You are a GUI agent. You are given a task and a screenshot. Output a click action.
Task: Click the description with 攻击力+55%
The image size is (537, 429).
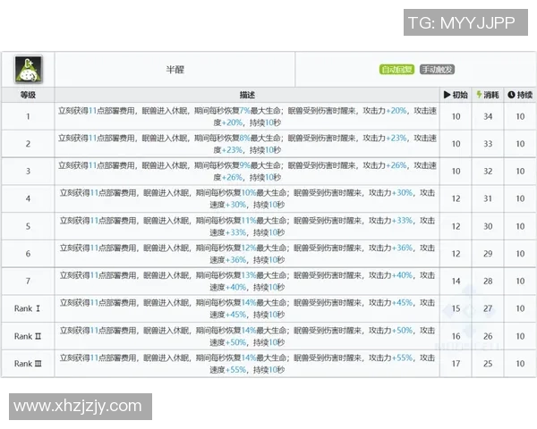pos(247,364)
